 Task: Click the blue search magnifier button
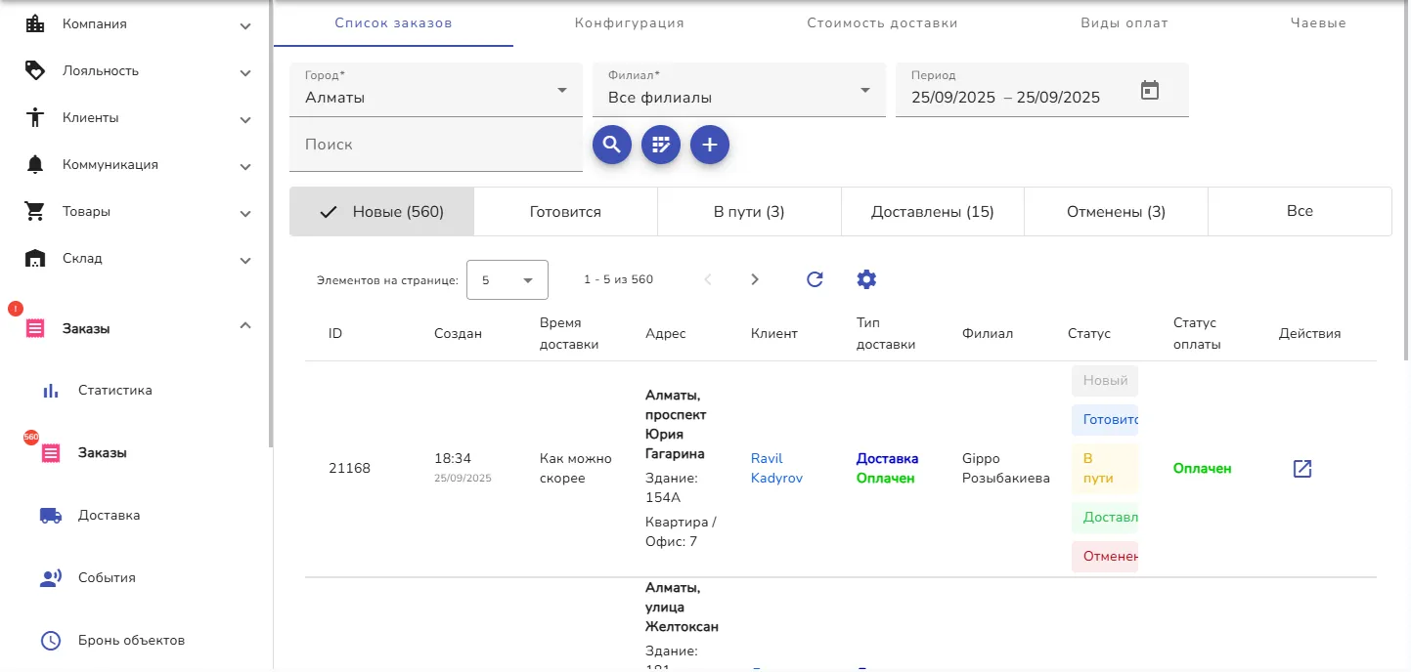(x=612, y=146)
